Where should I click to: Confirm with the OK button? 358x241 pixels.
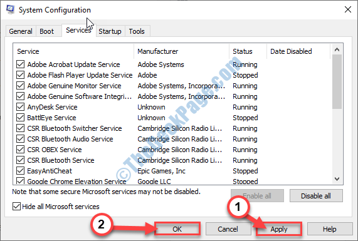177,229
